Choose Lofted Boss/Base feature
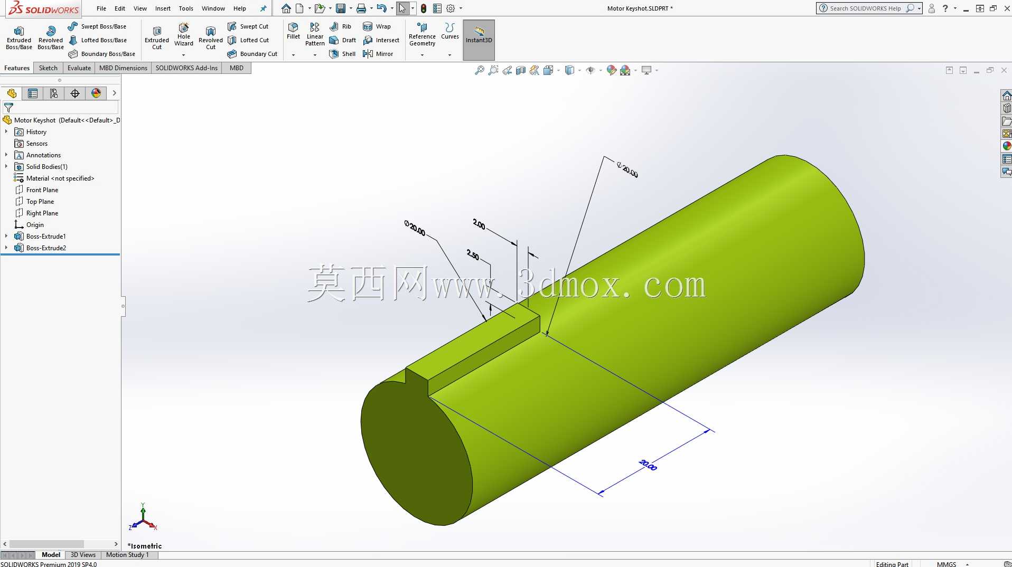This screenshot has width=1012, height=567. tap(98, 40)
